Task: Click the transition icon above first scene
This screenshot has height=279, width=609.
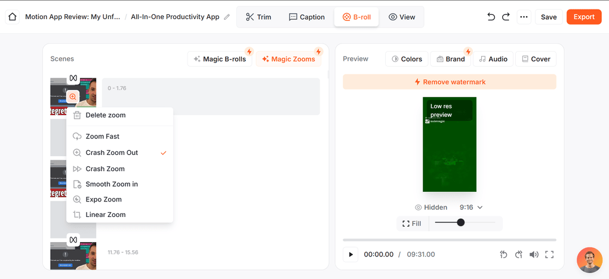Action: coord(73,78)
